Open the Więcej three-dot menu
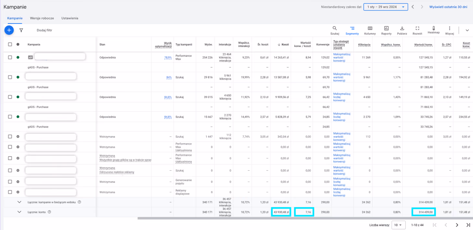 pos(449,30)
